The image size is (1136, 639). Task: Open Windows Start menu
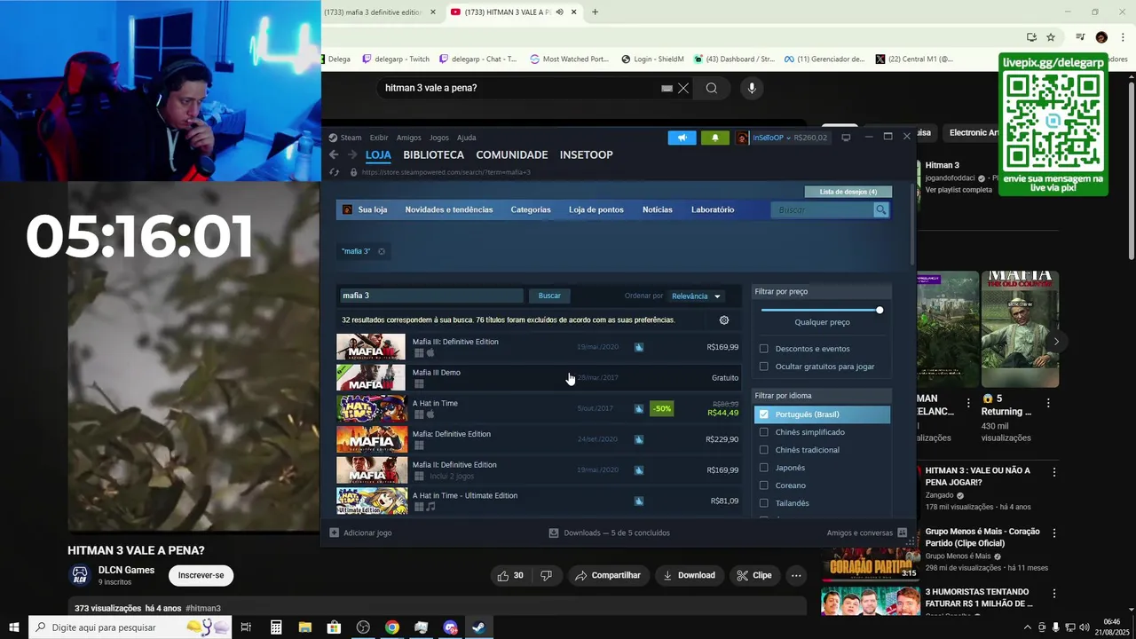(13, 627)
